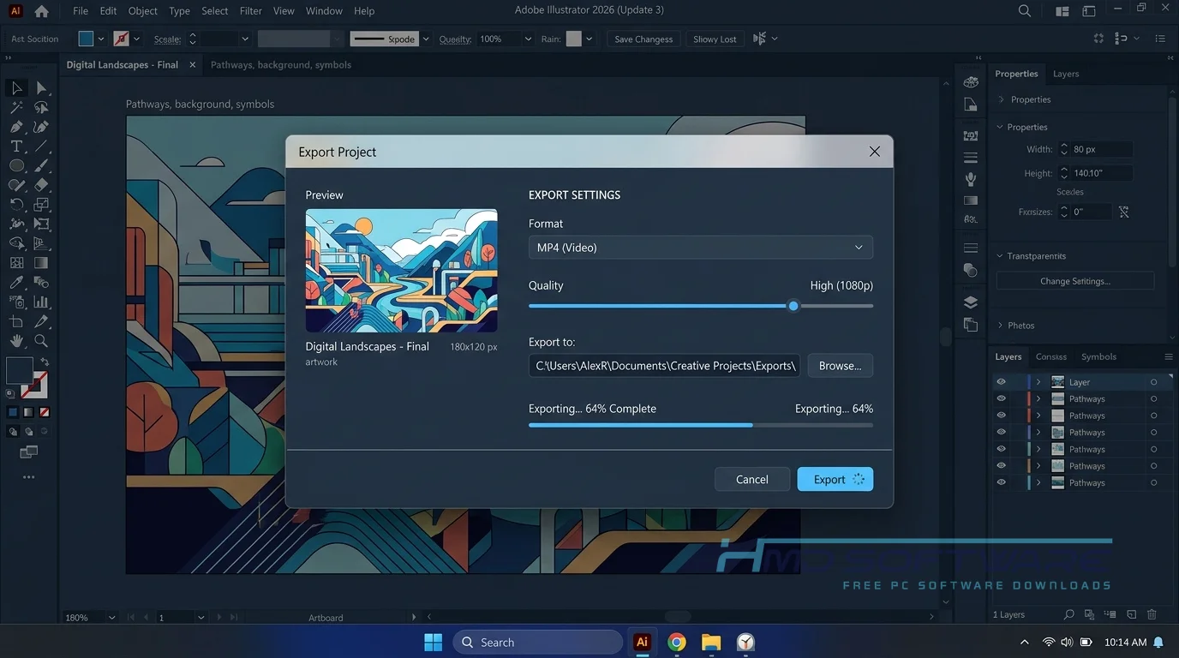Open the Window menu

[x=324, y=11]
